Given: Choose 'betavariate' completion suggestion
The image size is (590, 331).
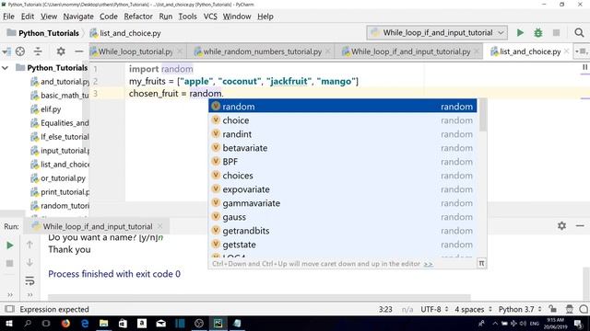Looking at the screenshot, I should [342, 148].
